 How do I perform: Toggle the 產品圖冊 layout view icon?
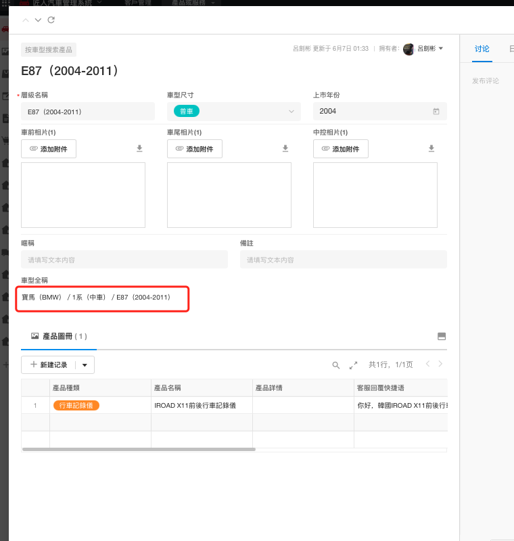442,336
